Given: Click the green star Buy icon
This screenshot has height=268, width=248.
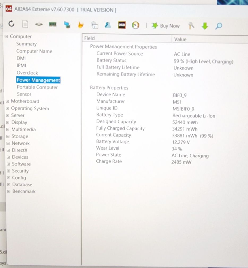Looking at the screenshot, I should [x=155, y=26].
